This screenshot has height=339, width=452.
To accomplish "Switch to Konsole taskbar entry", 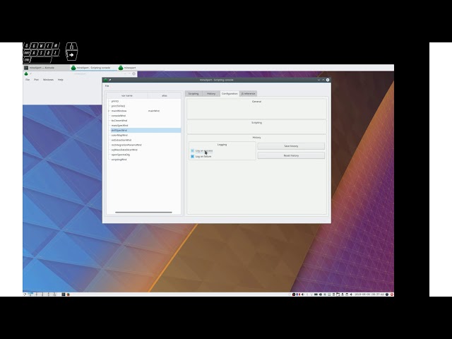I will (44, 68).
